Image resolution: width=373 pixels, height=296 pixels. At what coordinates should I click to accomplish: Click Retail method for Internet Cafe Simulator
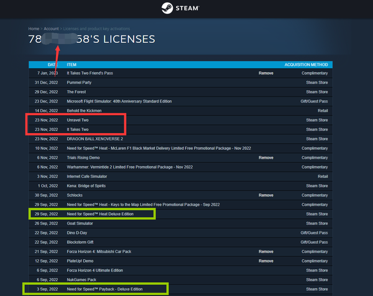tap(323, 177)
